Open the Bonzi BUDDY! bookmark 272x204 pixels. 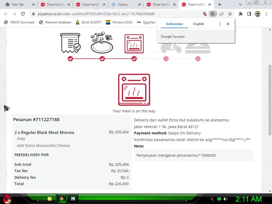[x=88, y=22]
